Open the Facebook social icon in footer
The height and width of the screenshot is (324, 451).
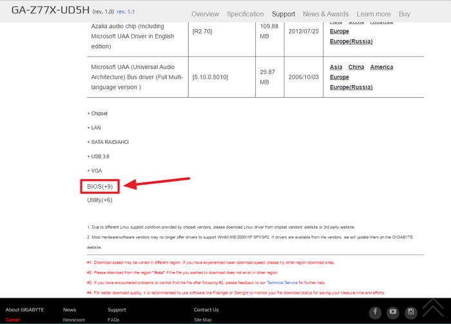[x=375, y=312]
